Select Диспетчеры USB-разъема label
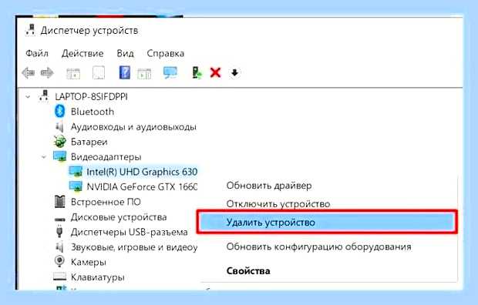 (129, 232)
